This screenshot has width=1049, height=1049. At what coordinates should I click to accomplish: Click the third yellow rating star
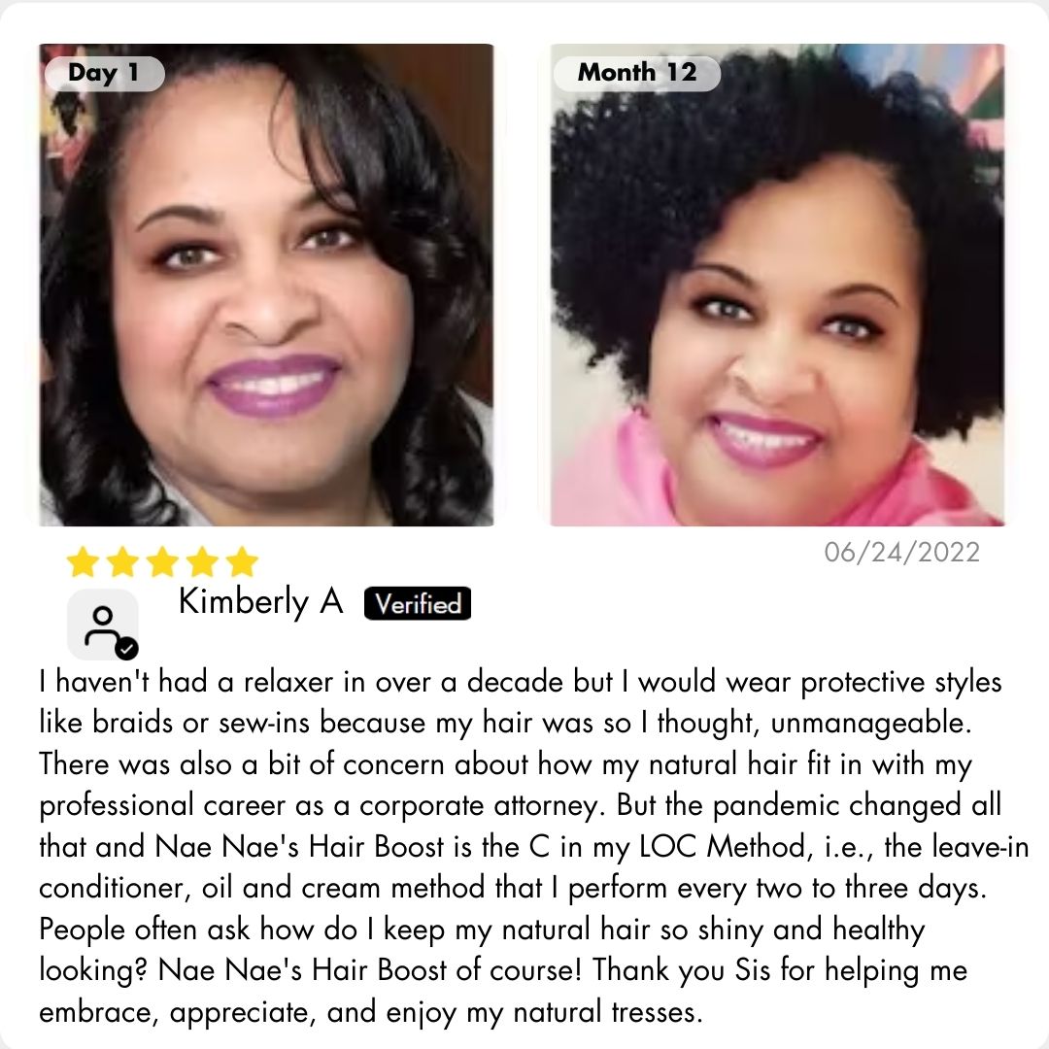pos(162,562)
